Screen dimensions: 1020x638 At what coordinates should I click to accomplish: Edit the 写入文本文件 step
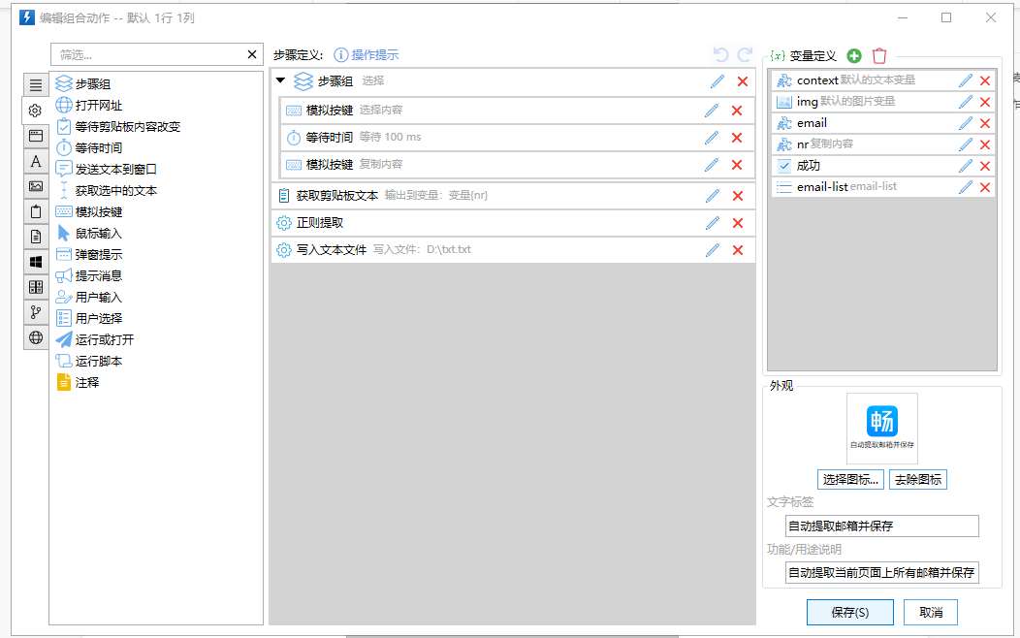point(713,250)
